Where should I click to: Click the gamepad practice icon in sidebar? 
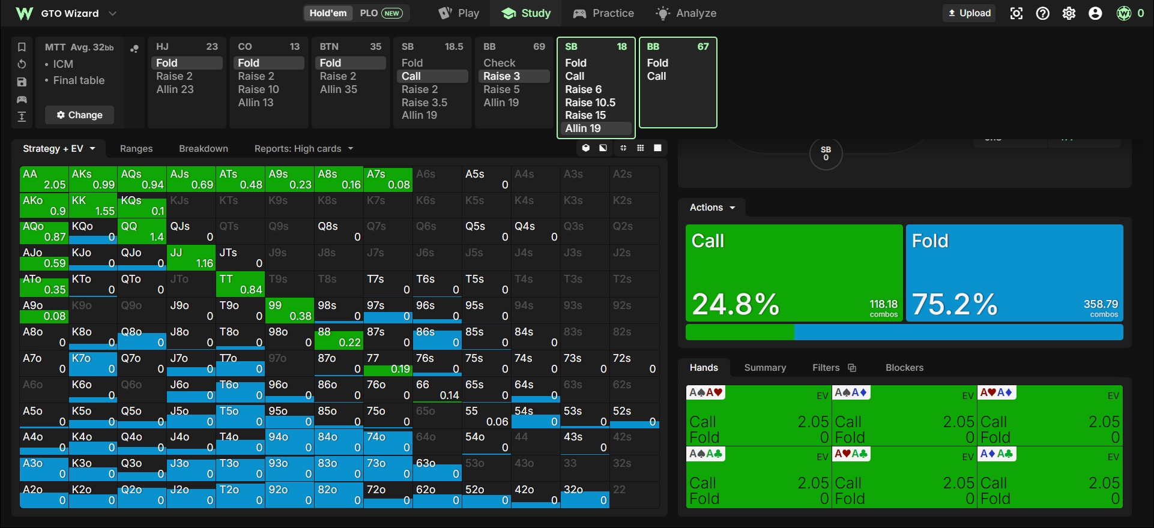click(x=22, y=99)
